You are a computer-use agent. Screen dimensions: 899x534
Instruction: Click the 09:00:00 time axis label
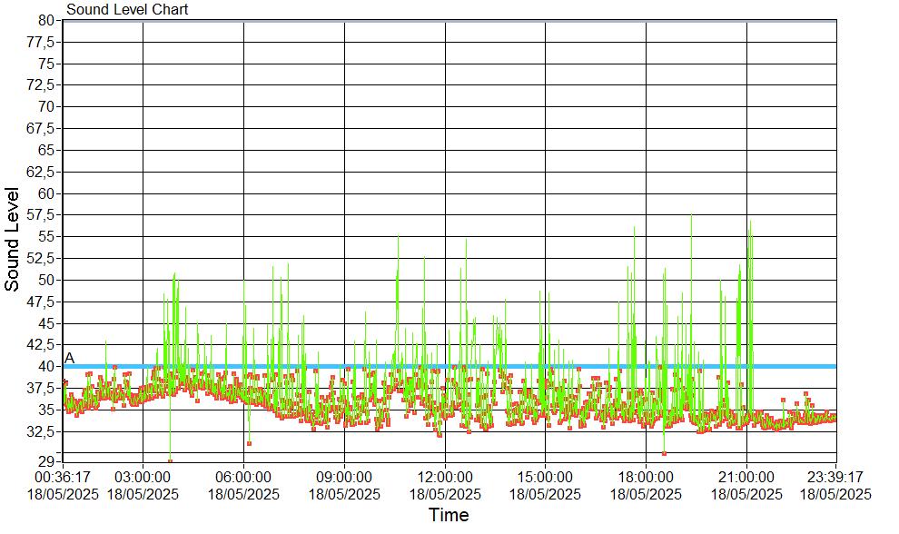(344, 477)
